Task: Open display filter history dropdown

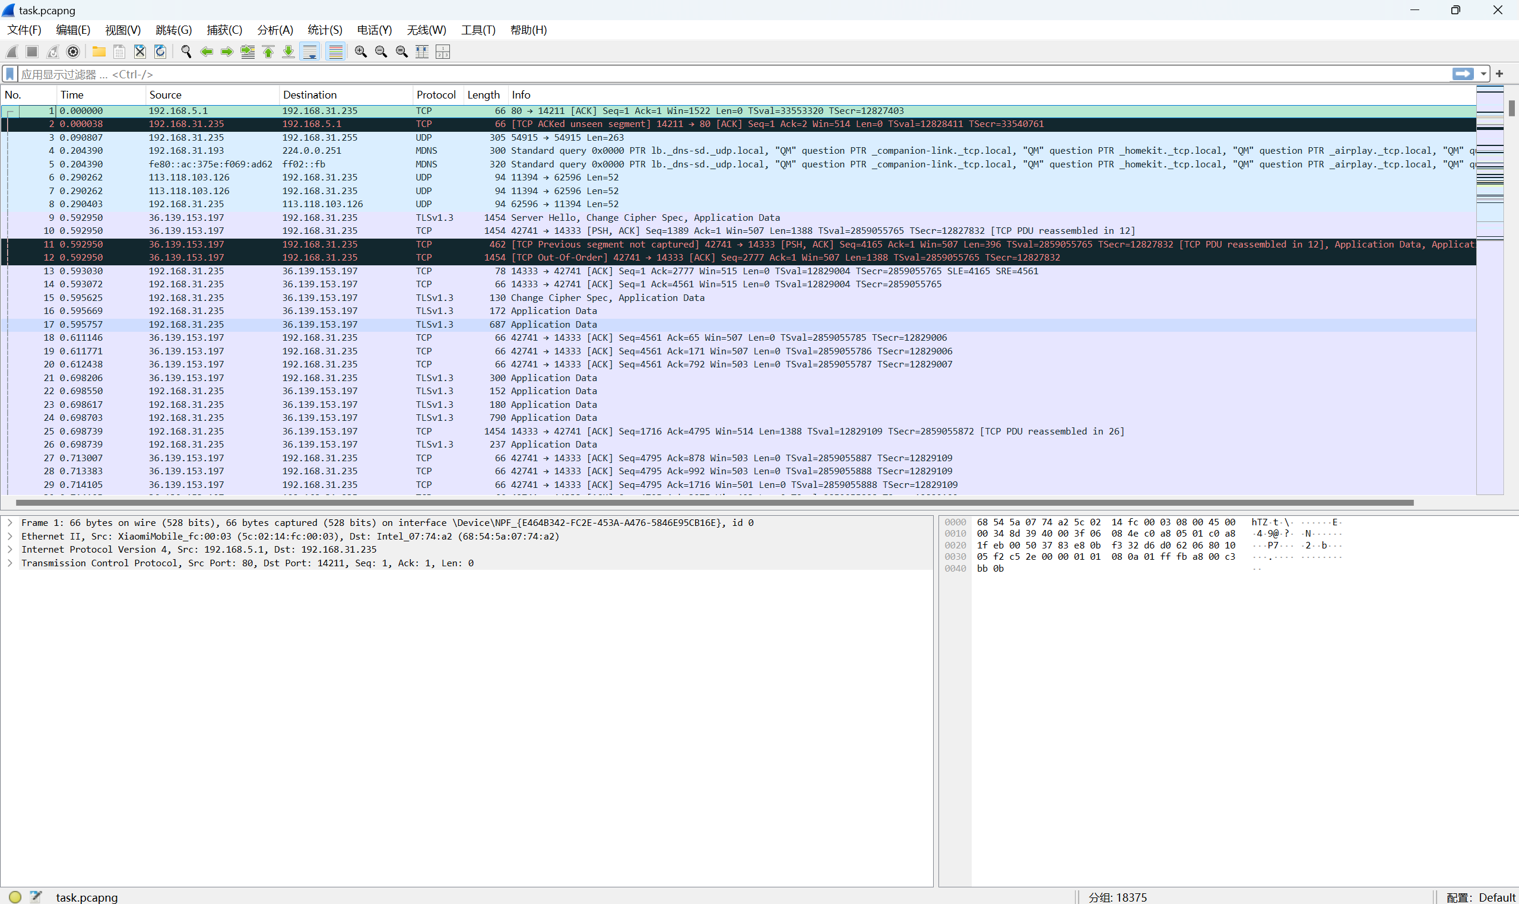Action: click(x=1483, y=74)
